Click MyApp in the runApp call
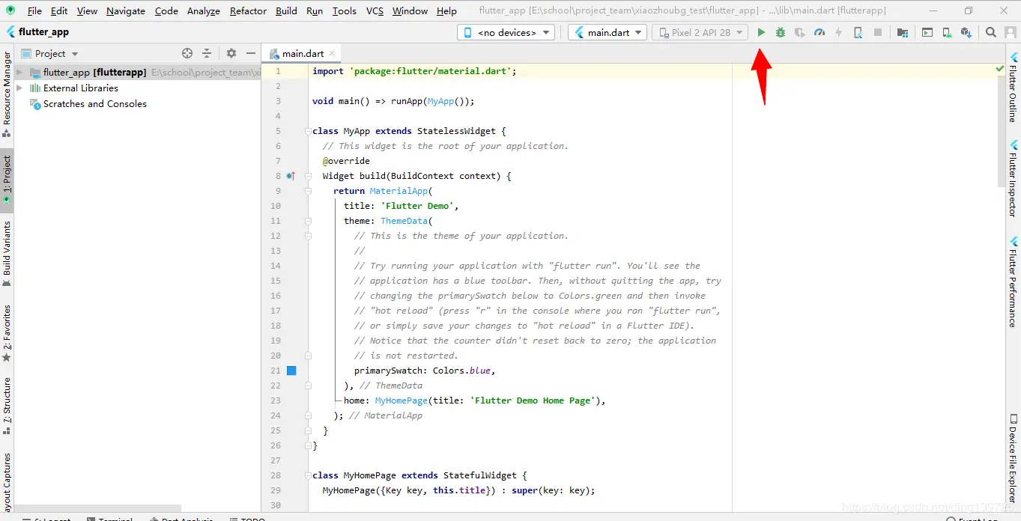 pyautogui.click(x=441, y=101)
